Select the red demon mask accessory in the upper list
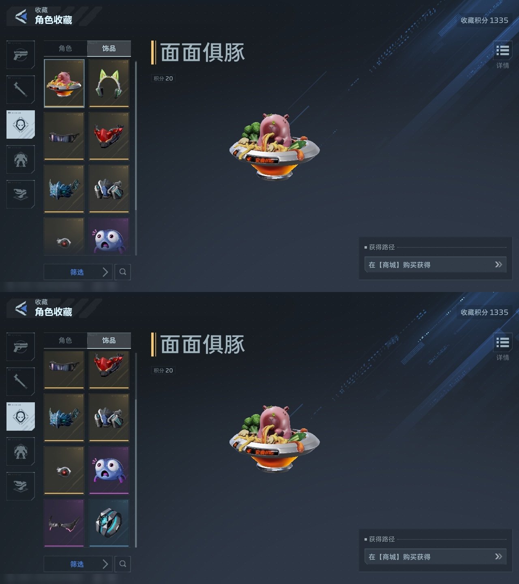 (x=109, y=136)
